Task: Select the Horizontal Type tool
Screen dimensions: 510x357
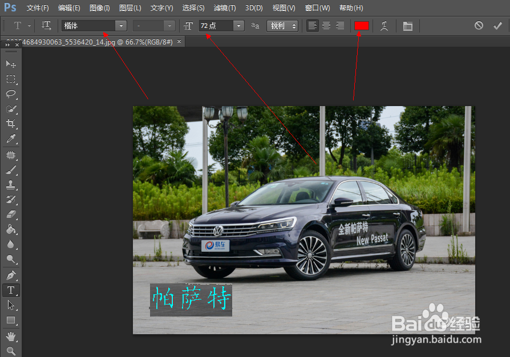Action: pyautogui.click(x=11, y=290)
